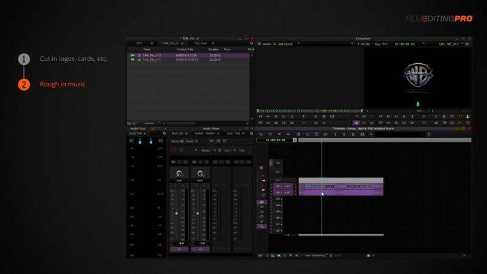Toggle the purple trim mode button in Composer
Screen dimensions: 487x274
pyautogui.click(x=357, y=123)
